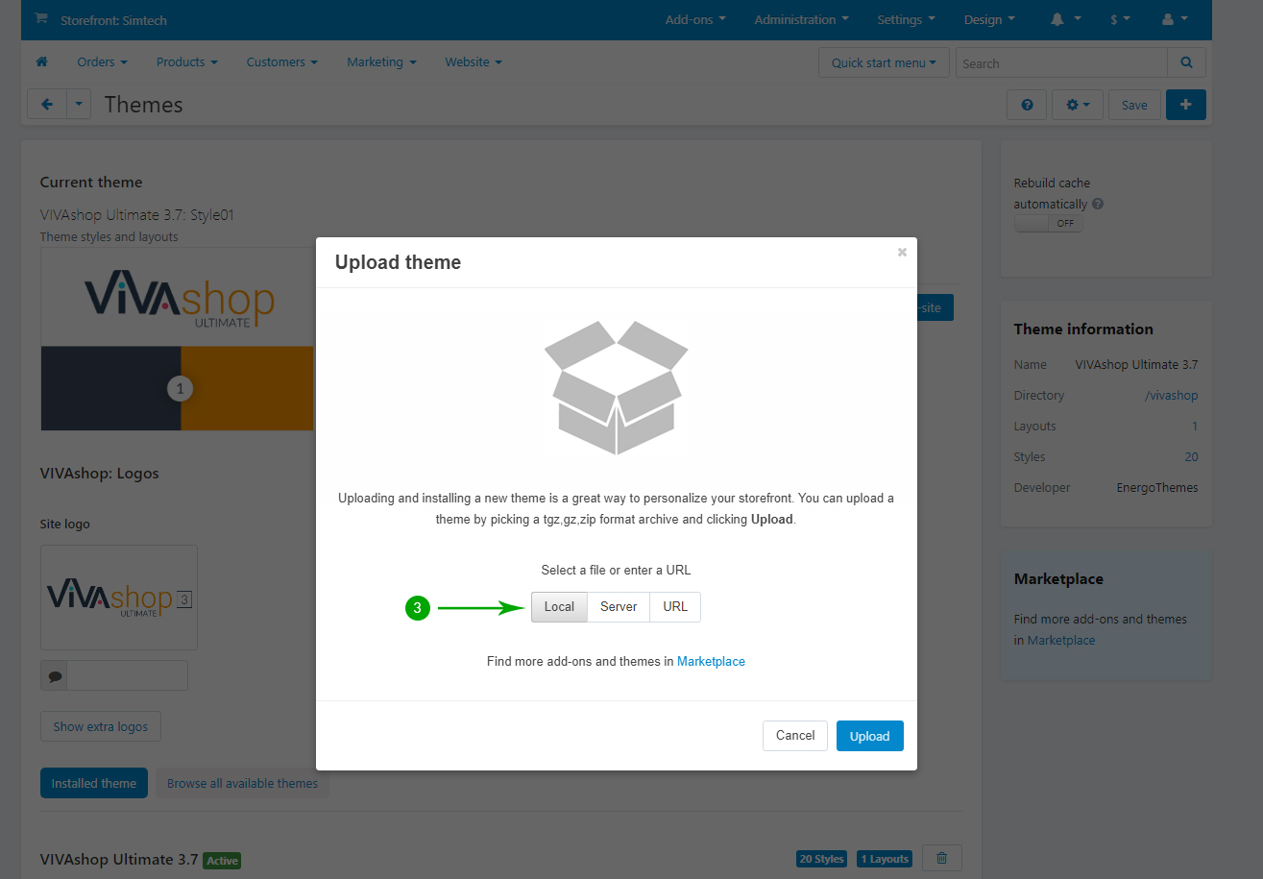Click the Save button

(1134, 105)
